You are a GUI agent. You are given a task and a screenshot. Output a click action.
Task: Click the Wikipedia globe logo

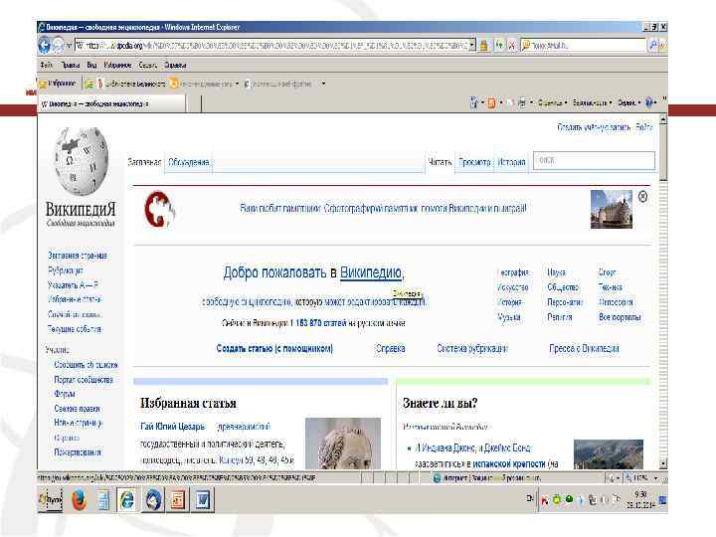82,161
